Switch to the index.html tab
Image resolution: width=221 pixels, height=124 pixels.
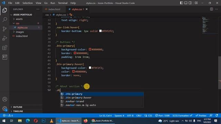point(54,9)
